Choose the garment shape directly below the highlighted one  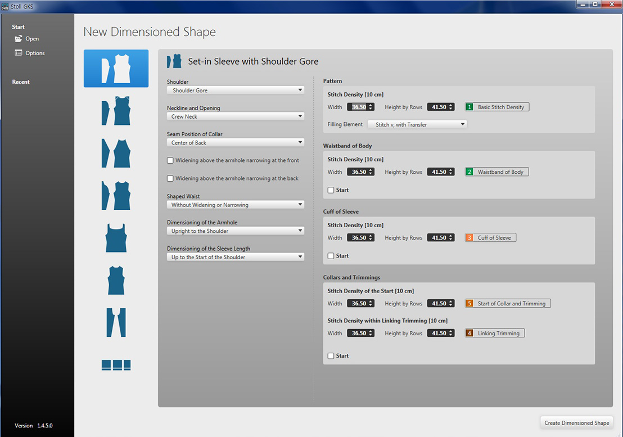pos(116,111)
